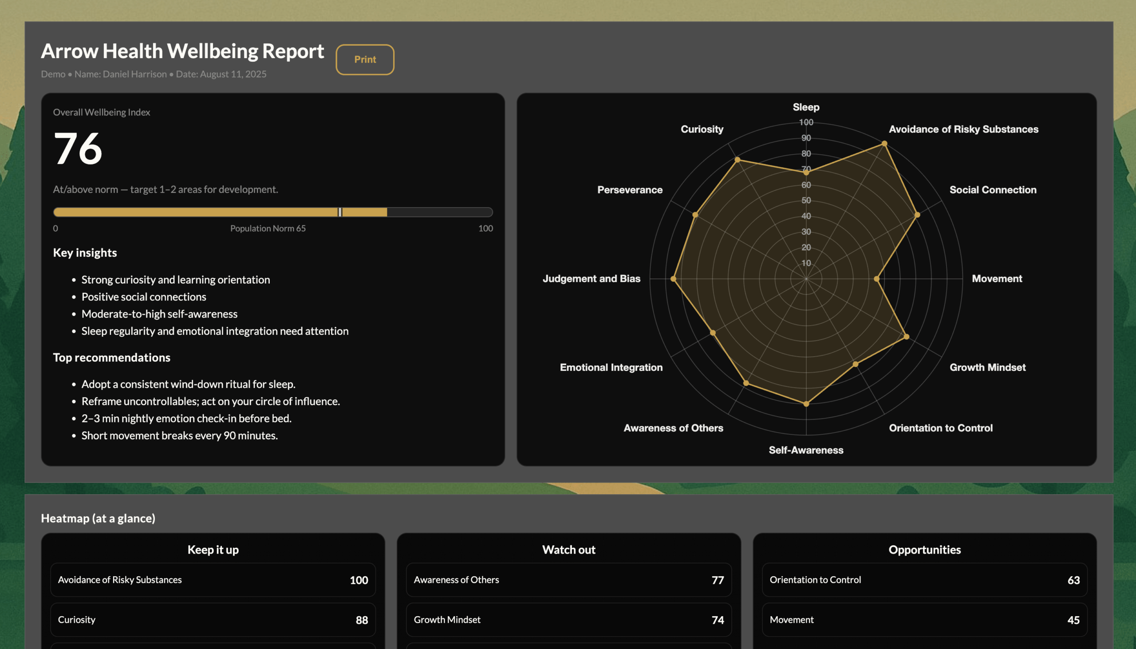Image resolution: width=1136 pixels, height=649 pixels.
Task: Click Orientation to Control row scoring 63
Action: point(924,580)
